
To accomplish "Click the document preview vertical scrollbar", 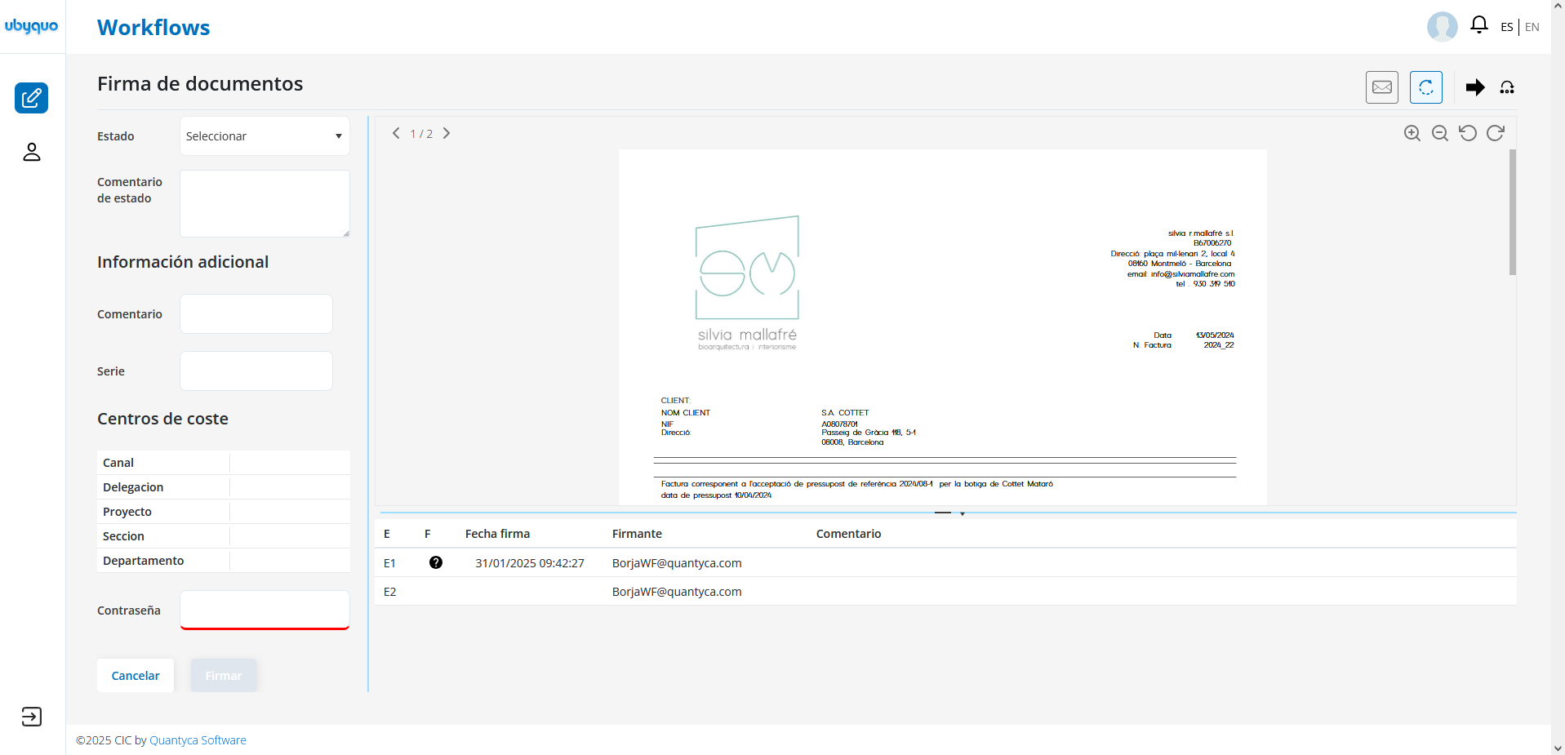I will pyautogui.click(x=1512, y=212).
